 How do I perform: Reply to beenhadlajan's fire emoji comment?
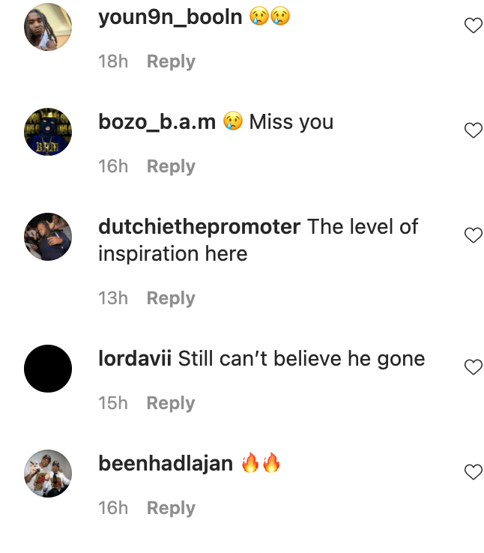[x=171, y=508]
